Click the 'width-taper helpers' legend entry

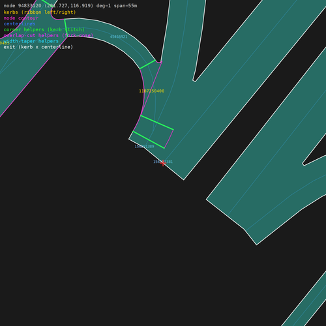tap(31, 41)
